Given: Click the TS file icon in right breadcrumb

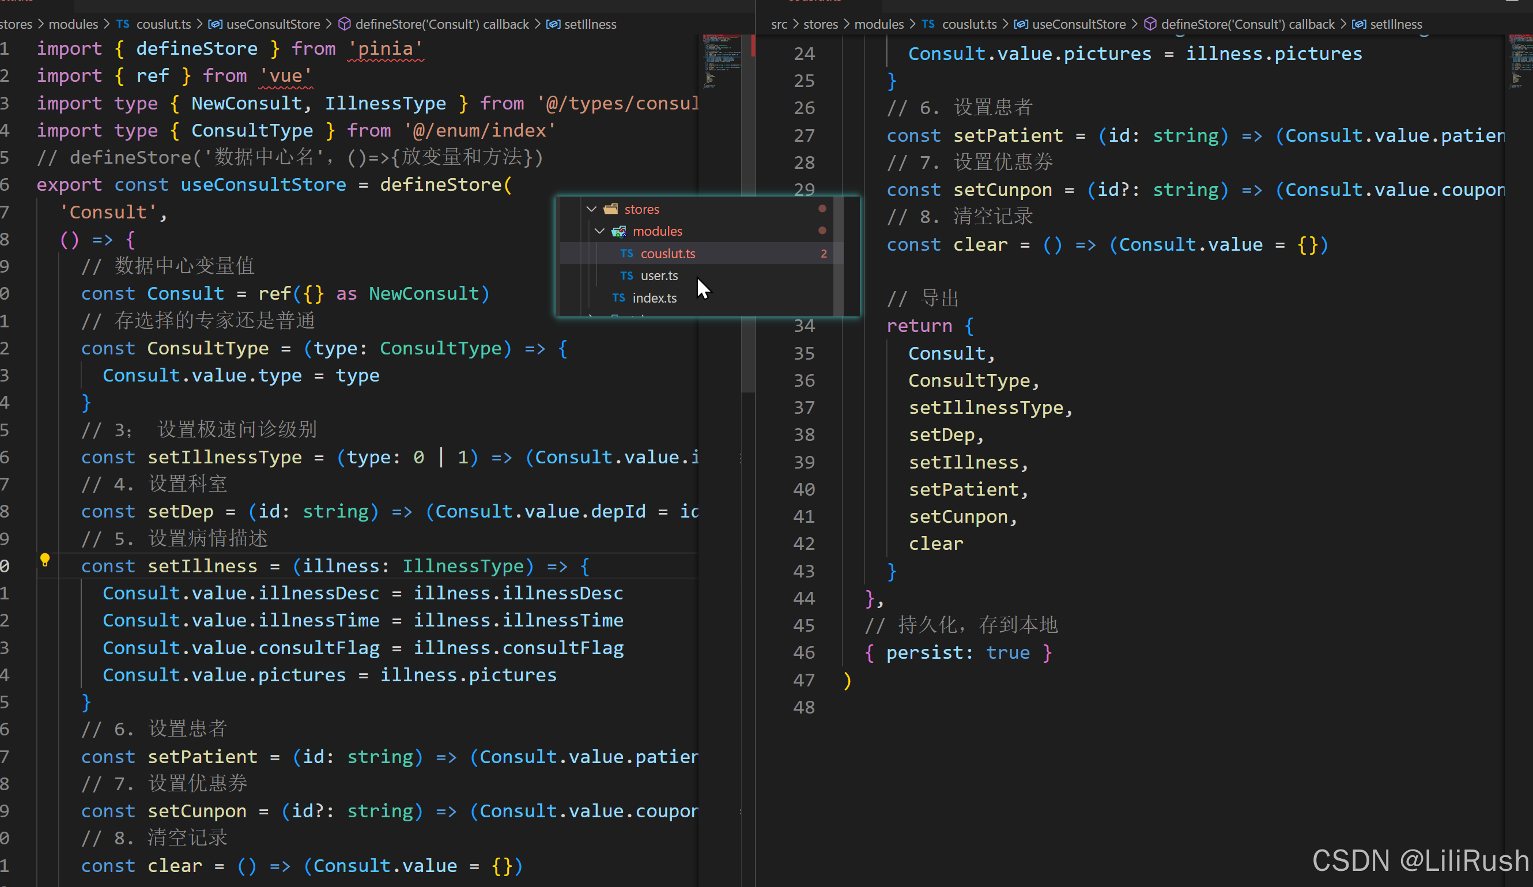Looking at the screenshot, I should (x=928, y=24).
